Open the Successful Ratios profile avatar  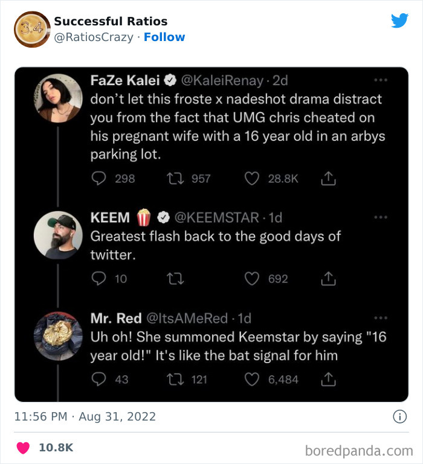click(x=31, y=29)
